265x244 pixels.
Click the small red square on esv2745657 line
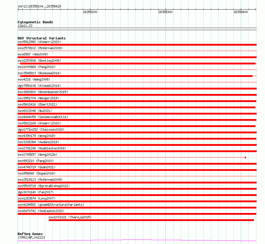point(245,157)
